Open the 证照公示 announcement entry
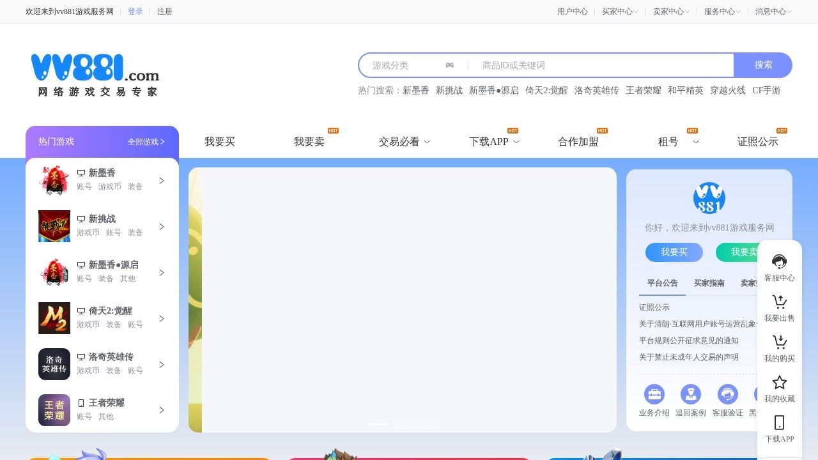The image size is (818, 460). (x=654, y=307)
